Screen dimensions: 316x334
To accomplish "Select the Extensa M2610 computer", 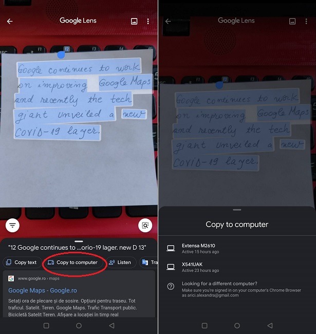I will tap(237, 248).
